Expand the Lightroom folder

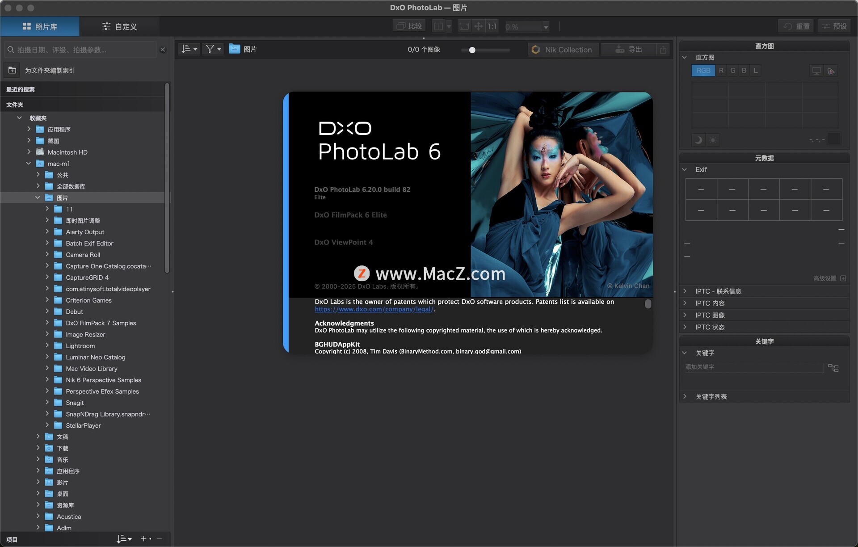click(47, 345)
